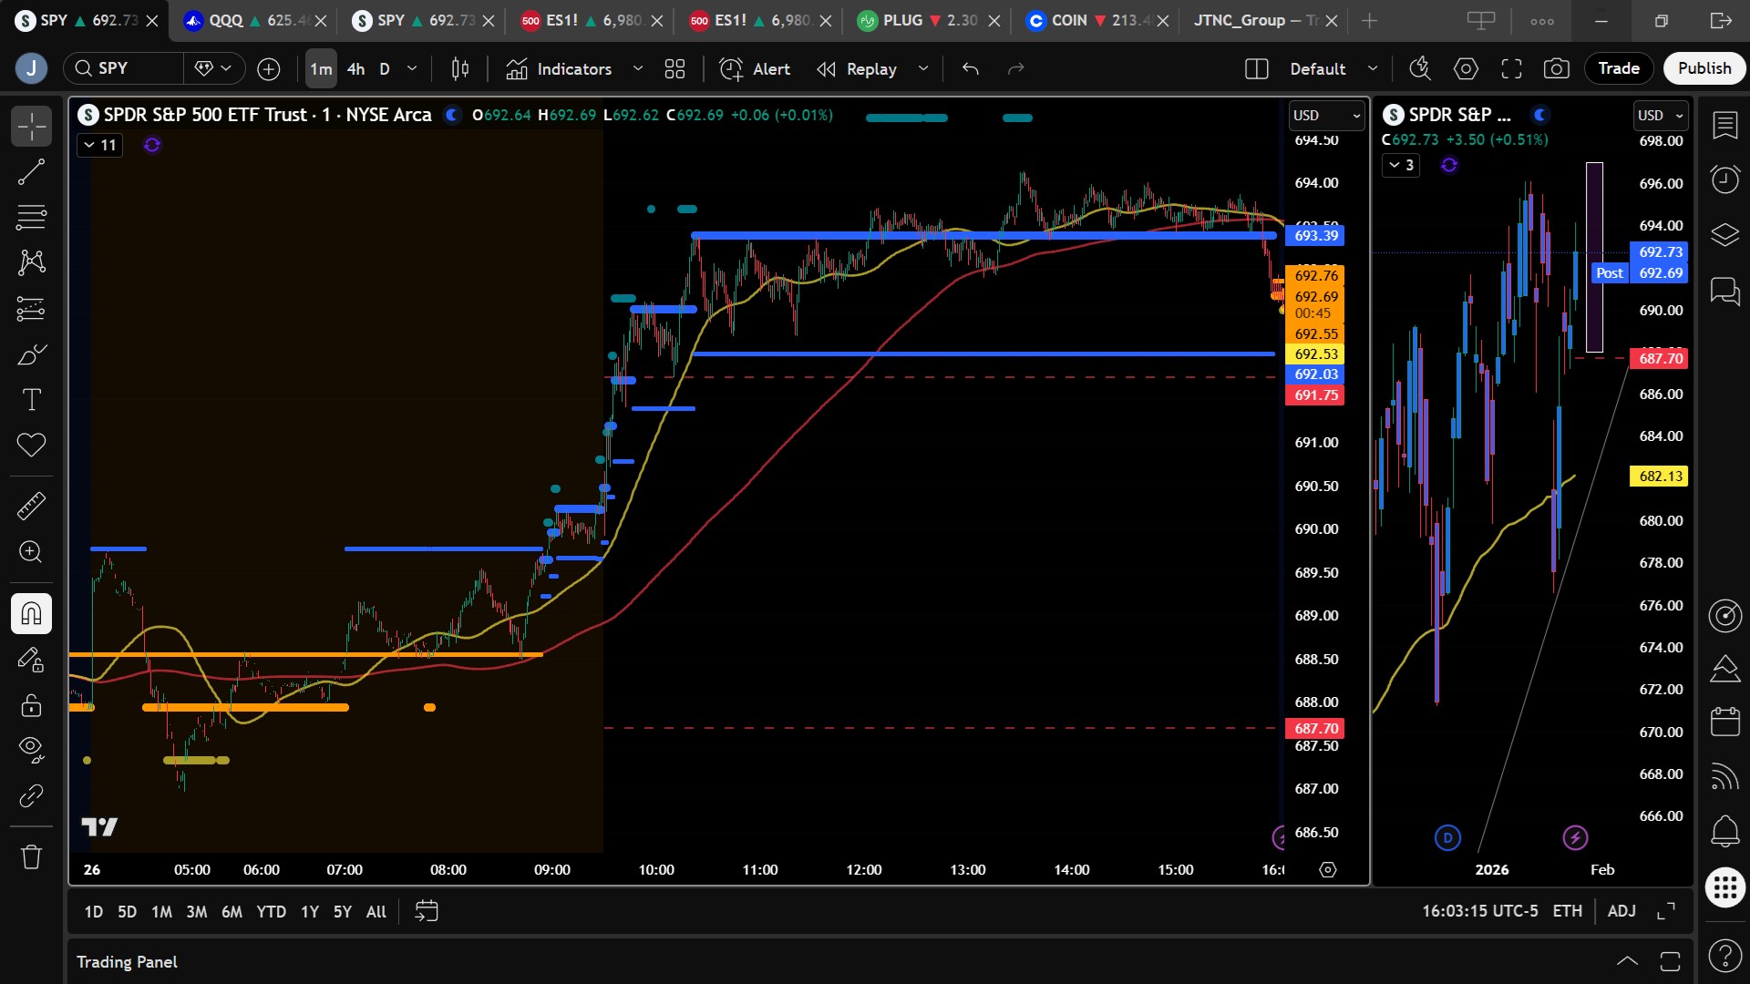The height and width of the screenshot is (984, 1750).
Task: Select the trend line drawing tool
Action: 31,171
